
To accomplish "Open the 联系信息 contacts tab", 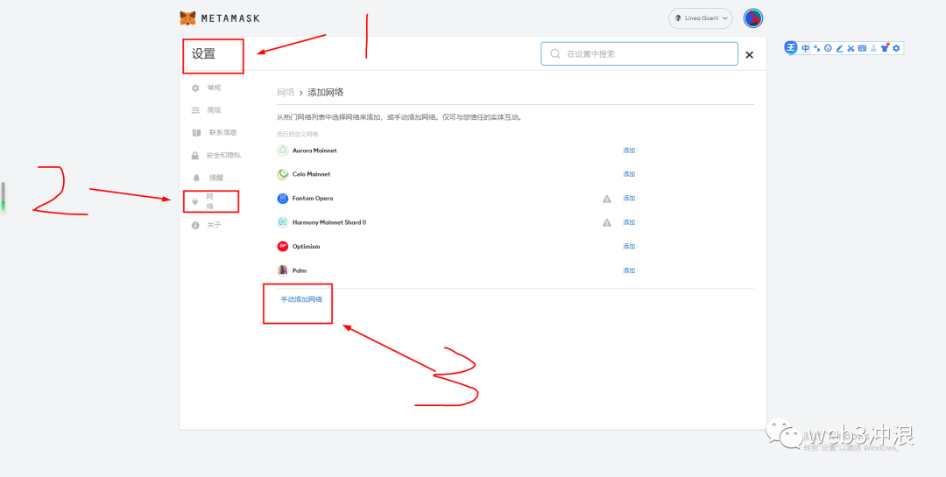I will (x=215, y=133).
